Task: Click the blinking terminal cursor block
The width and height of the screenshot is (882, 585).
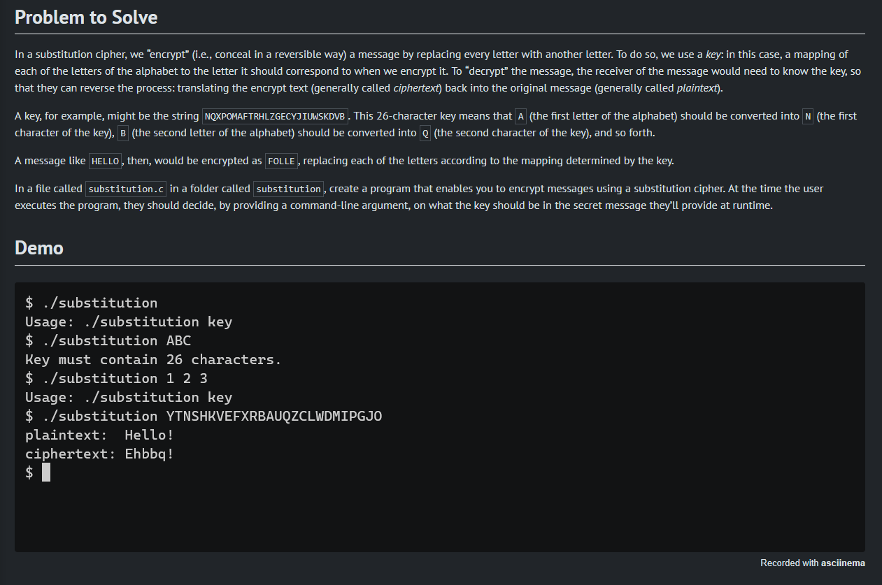Action: 46,472
